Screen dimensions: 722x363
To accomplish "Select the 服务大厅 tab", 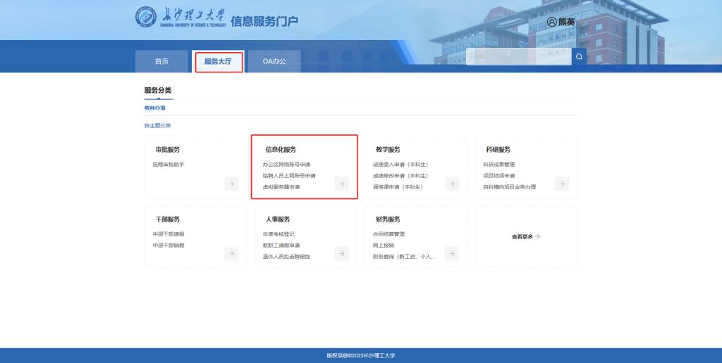I will pos(219,62).
